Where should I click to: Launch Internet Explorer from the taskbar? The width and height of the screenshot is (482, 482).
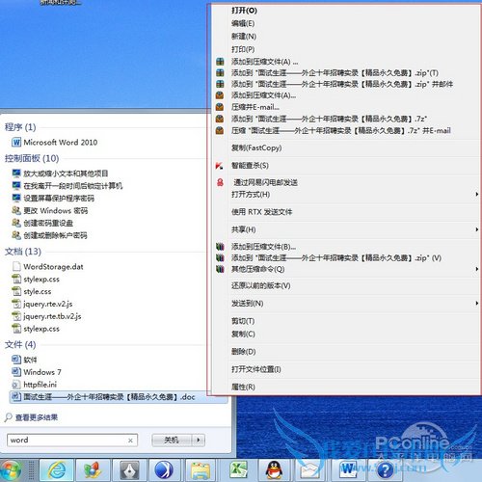(x=57, y=469)
